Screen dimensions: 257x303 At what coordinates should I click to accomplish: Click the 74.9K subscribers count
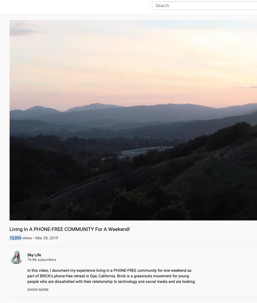tap(42, 260)
